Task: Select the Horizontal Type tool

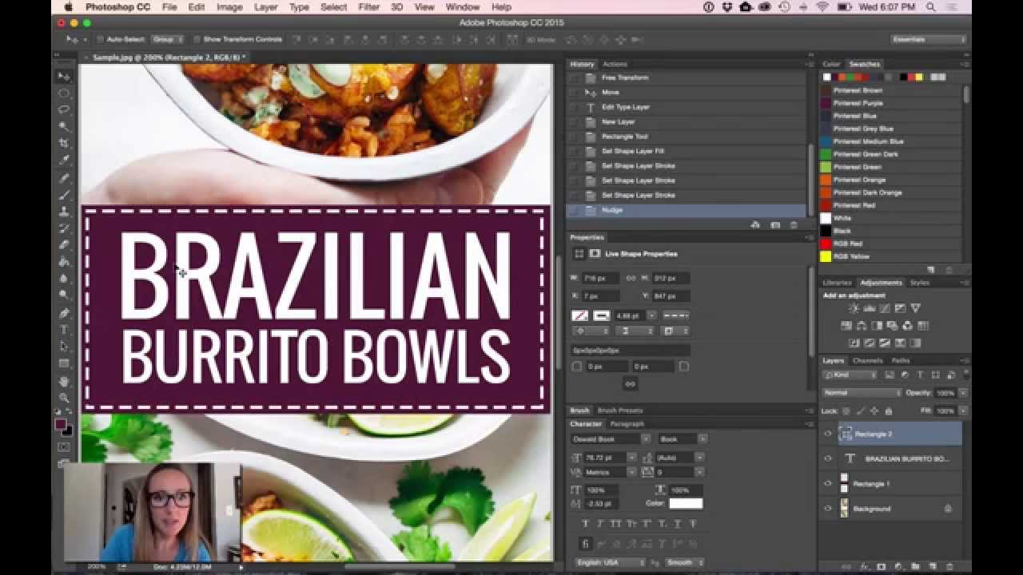Action: click(x=63, y=330)
